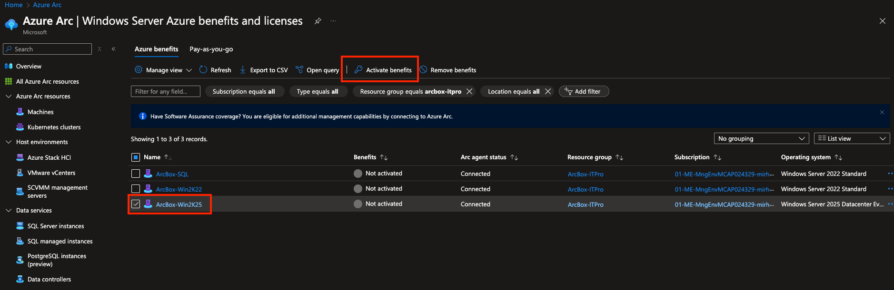This screenshot has width=894, height=290.
Task: Open the ArcBox-Win2K22 machine link
Action: [x=179, y=189]
